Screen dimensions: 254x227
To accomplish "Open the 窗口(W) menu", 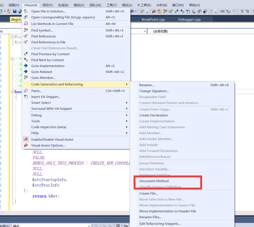I will coord(178,5).
